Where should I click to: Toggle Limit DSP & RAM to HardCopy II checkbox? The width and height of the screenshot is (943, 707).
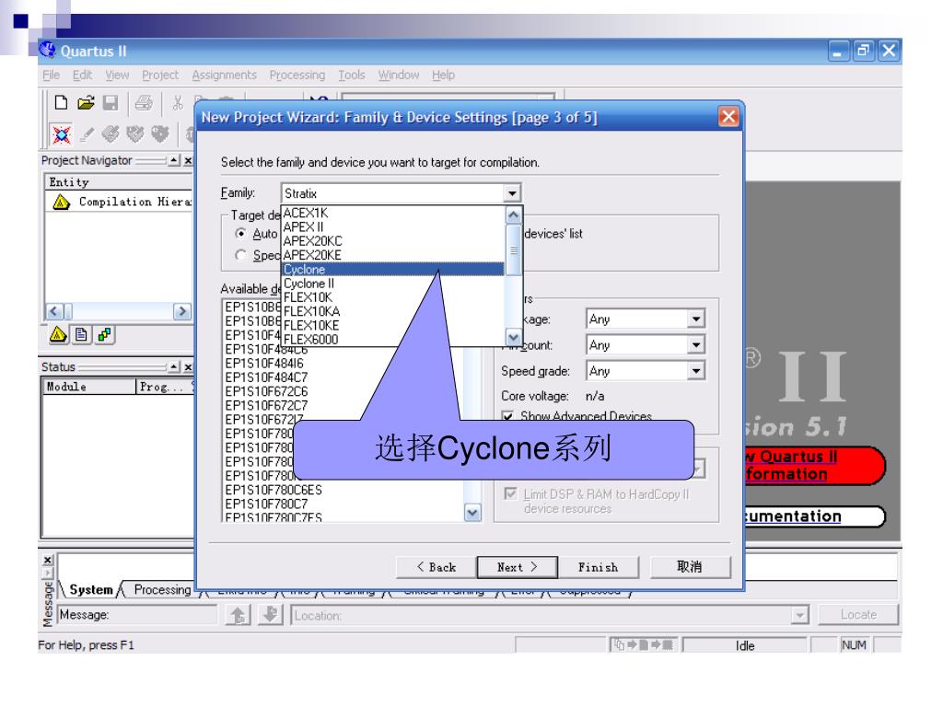tap(510, 493)
